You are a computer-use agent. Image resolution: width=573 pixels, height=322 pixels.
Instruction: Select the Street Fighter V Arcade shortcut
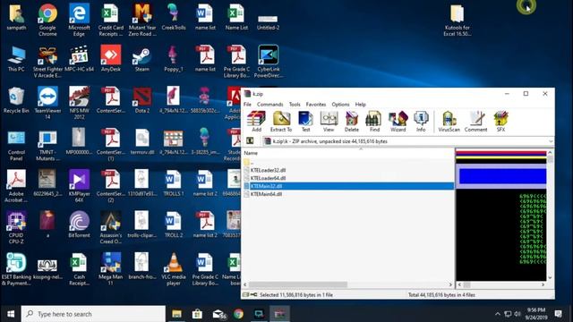click(47, 62)
